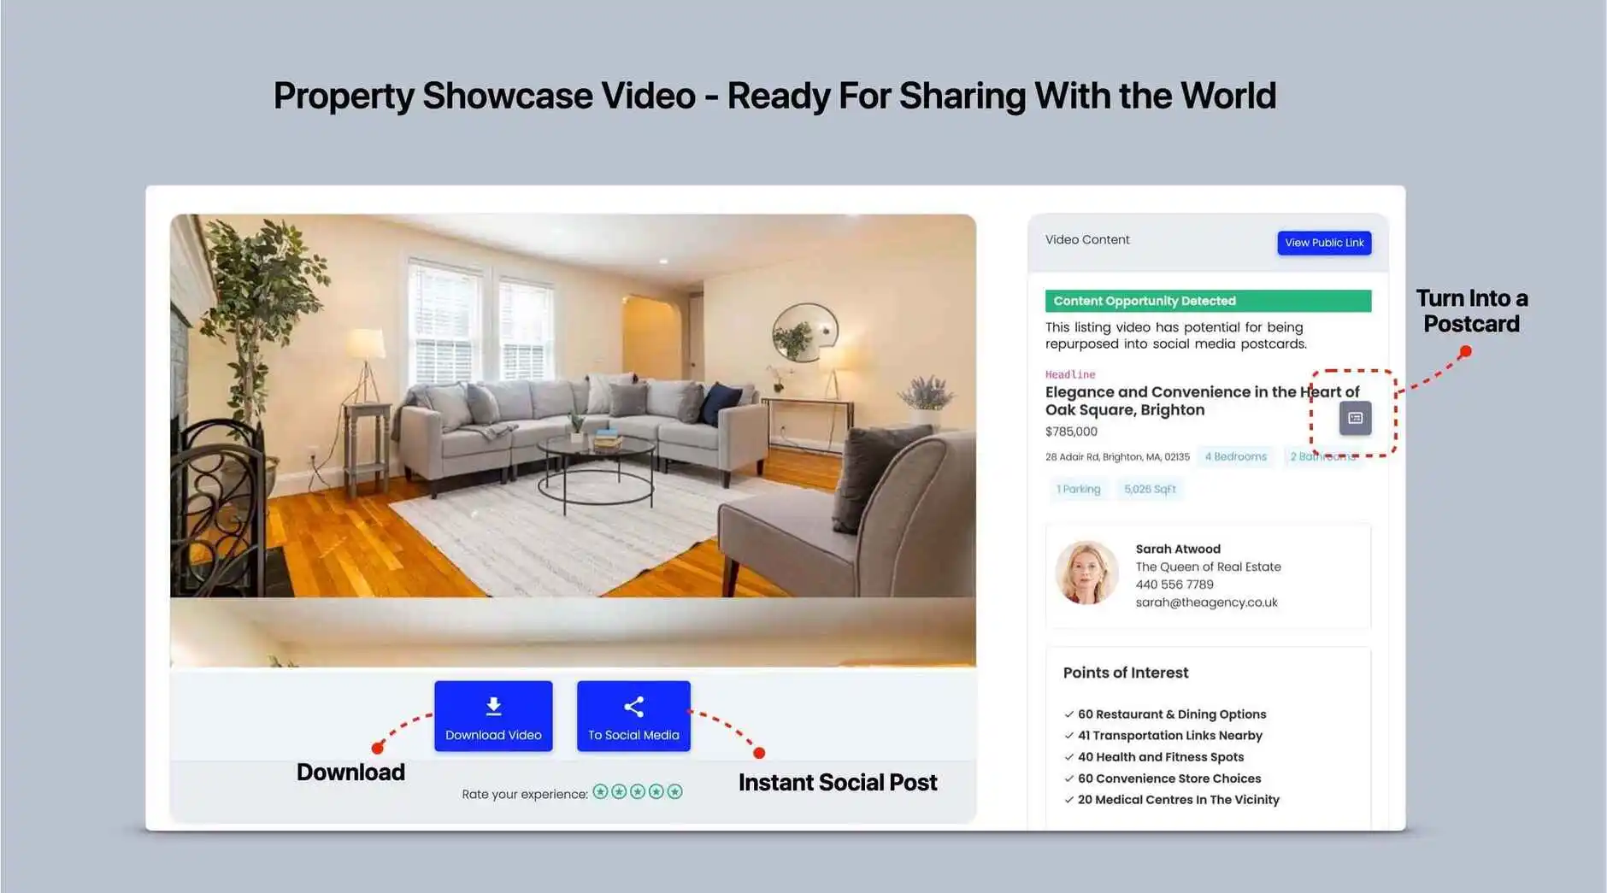Toggle the 1 Parking tag
The height and width of the screenshot is (893, 1607).
tap(1078, 489)
